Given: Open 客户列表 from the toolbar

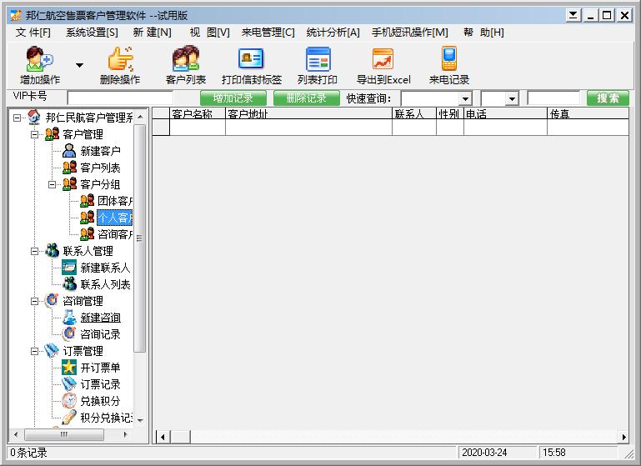Looking at the screenshot, I should tap(185, 59).
